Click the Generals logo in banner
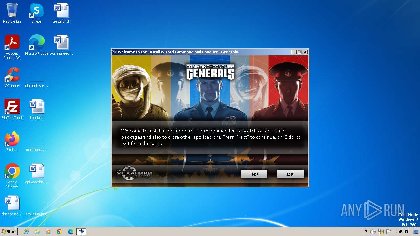This screenshot has height=236, width=420. 210,71
